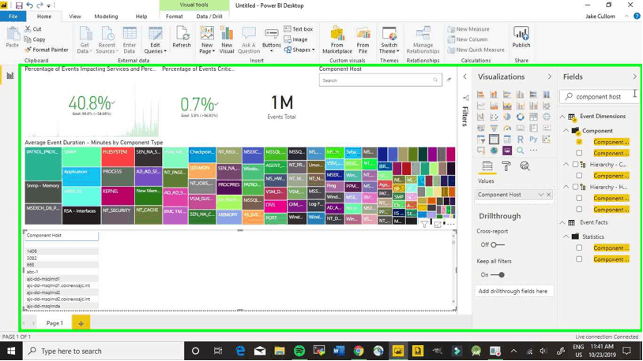Select the line chart visualization
This screenshot has height=361, width=643.
pyautogui.click(x=480, y=106)
